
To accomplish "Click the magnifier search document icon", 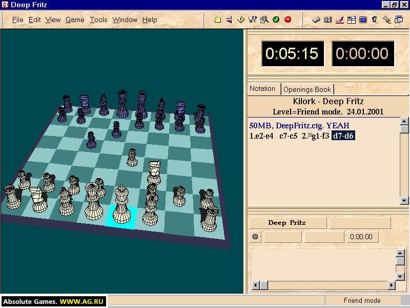I will (264, 20).
